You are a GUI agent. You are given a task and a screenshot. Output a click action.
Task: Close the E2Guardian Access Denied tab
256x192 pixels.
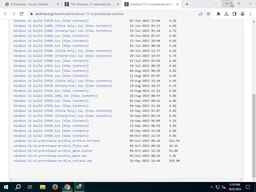pyautogui.click(x=58, y=4)
